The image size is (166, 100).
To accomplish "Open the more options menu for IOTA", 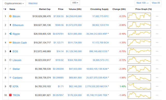I will (x=157, y=86).
